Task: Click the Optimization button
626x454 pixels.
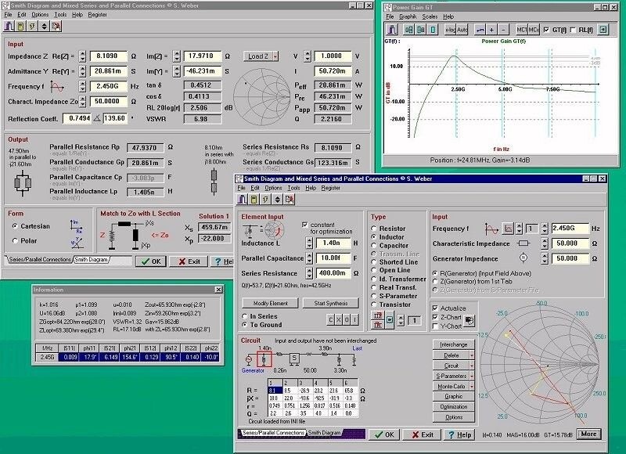Action: 453,406
